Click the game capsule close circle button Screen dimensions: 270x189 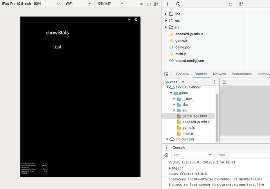136,20
